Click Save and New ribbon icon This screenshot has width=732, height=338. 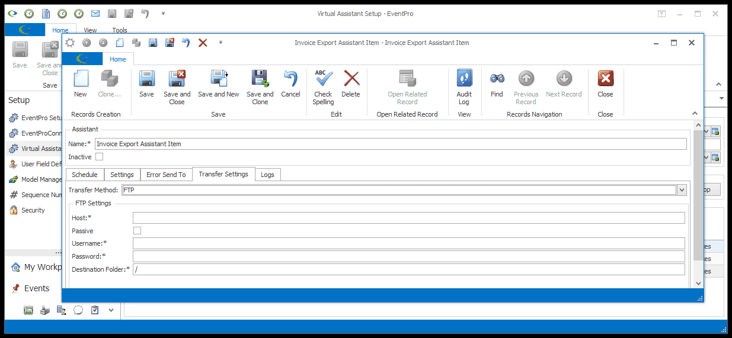coord(219,79)
